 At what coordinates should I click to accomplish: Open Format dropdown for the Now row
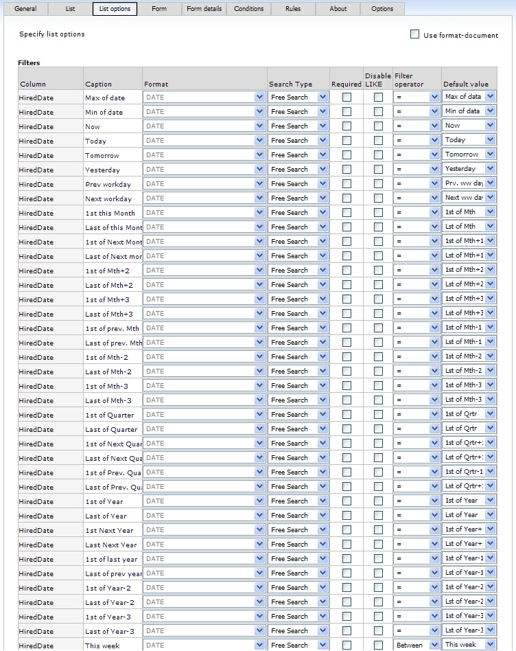259,126
